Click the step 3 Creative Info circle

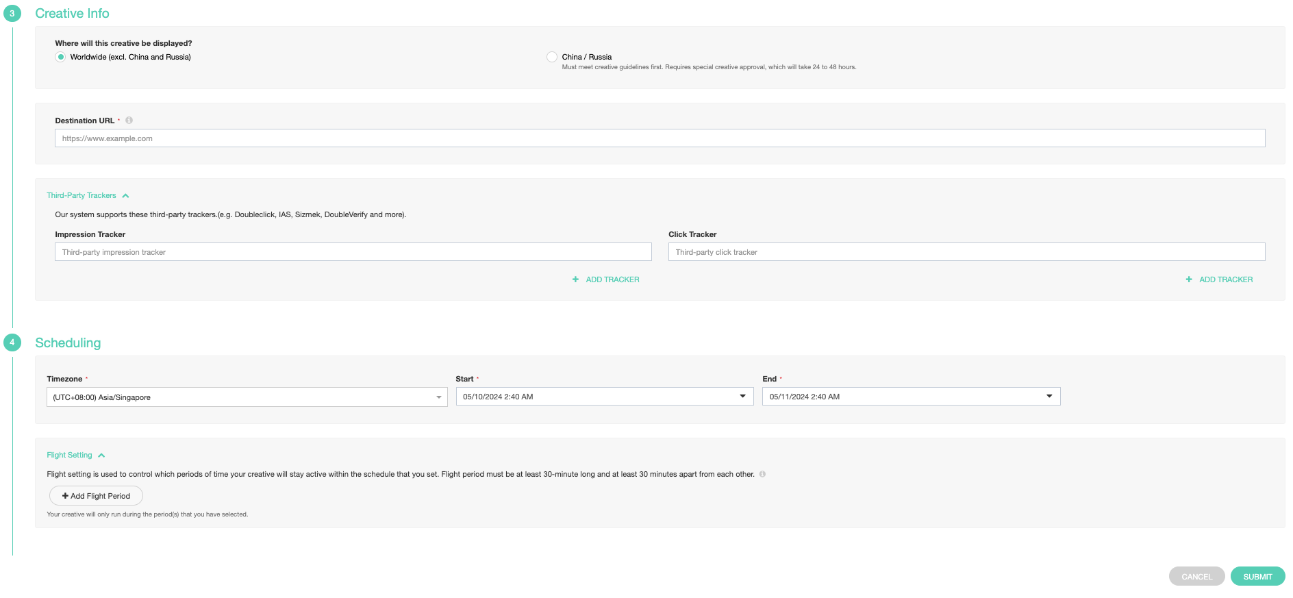(x=12, y=14)
